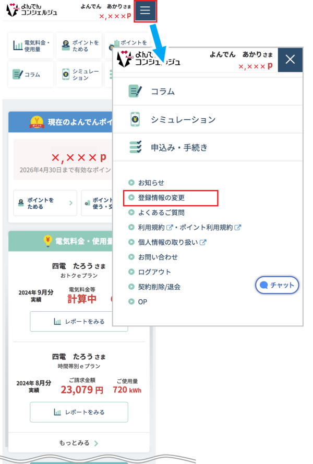Click the コラム icon inside the drawer menu
This screenshot has width=313, height=464.
click(x=134, y=91)
